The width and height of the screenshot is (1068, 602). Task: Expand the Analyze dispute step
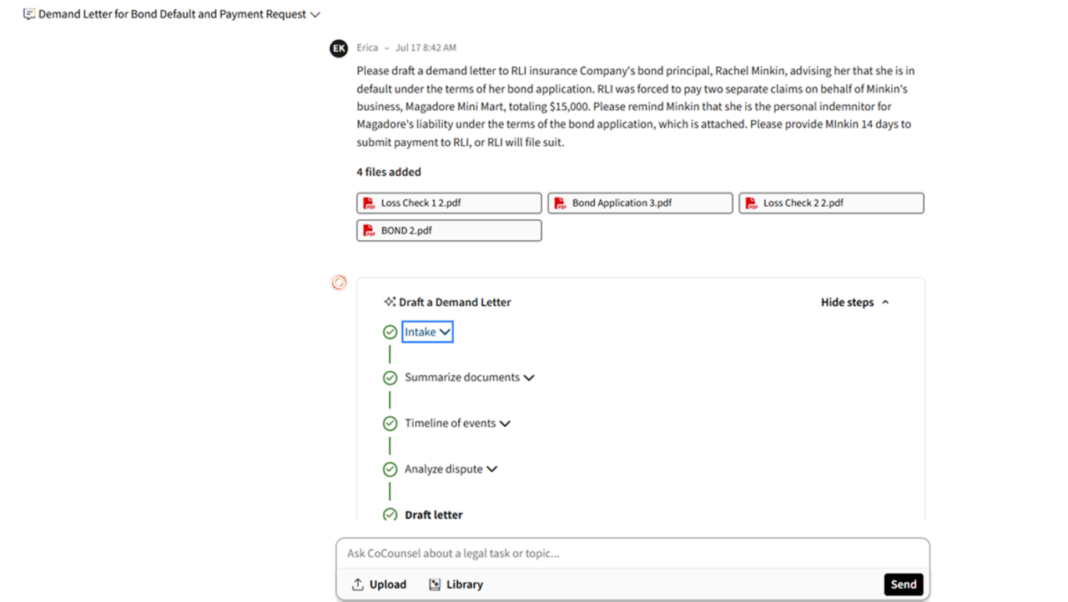(451, 469)
